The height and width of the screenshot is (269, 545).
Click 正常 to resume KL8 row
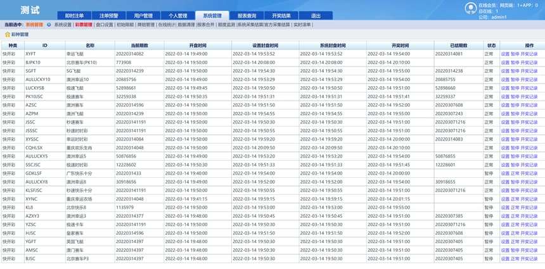coord(515,207)
